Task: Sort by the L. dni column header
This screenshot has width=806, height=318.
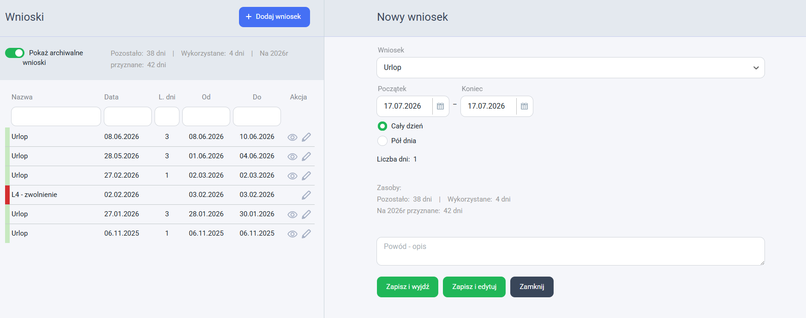Action: (x=167, y=97)
